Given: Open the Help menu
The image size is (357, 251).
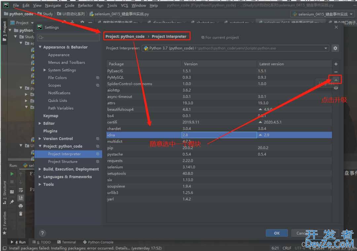Looking at the screenshot, I should [x=154, y=6].
